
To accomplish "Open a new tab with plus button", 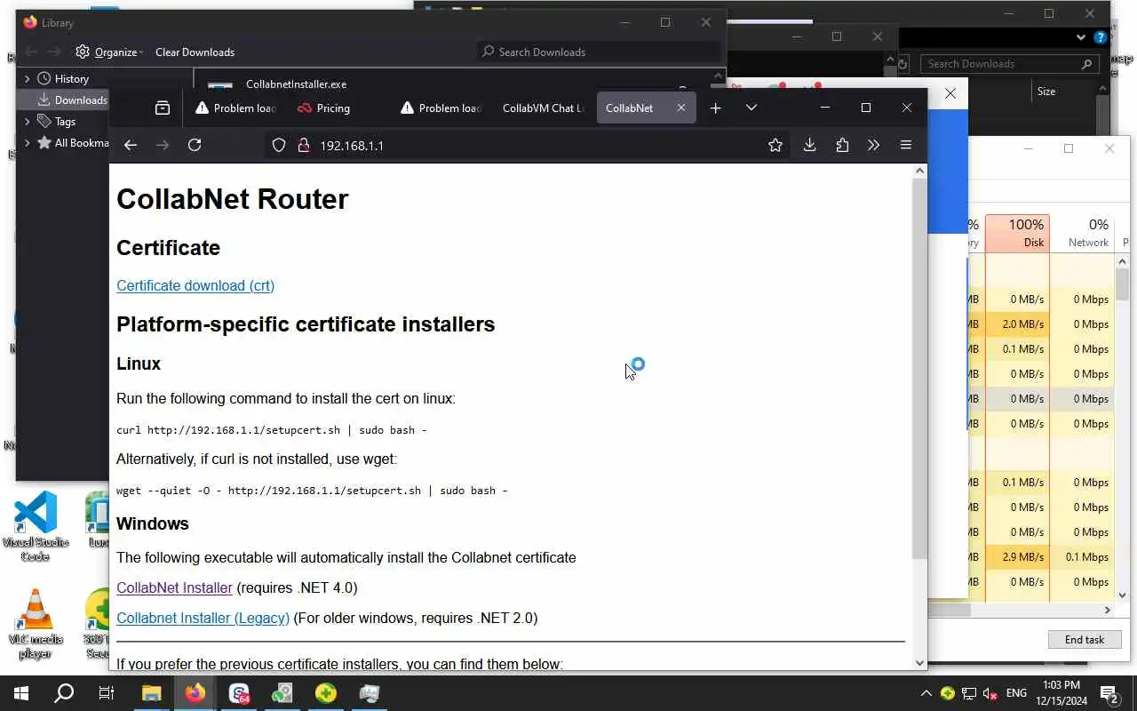I will coord(716,108).
